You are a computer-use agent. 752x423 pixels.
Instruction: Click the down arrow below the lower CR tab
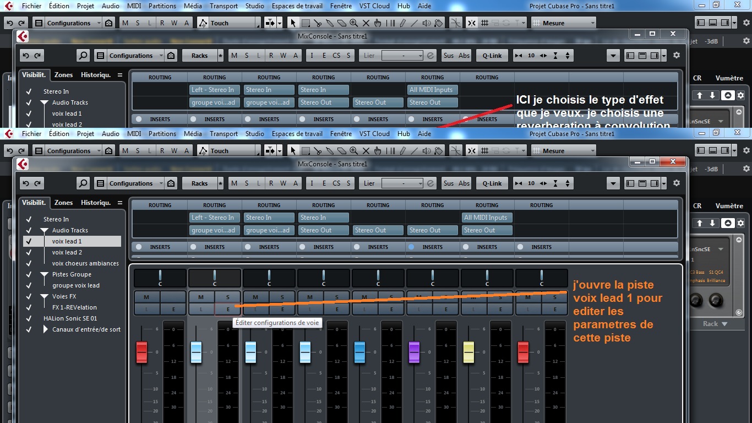tap(712, 223)
